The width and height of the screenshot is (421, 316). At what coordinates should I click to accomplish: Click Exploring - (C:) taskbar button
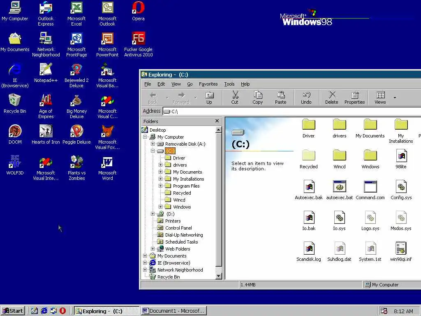107,311
